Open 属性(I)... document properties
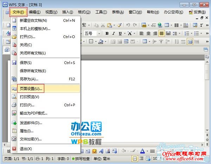 tap(46, 131)
